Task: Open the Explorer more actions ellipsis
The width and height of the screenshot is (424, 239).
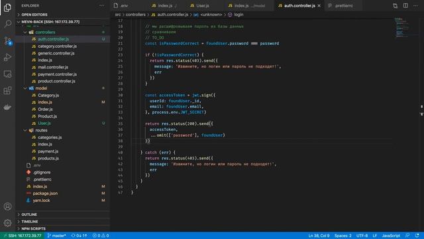Action: (101, 5)
